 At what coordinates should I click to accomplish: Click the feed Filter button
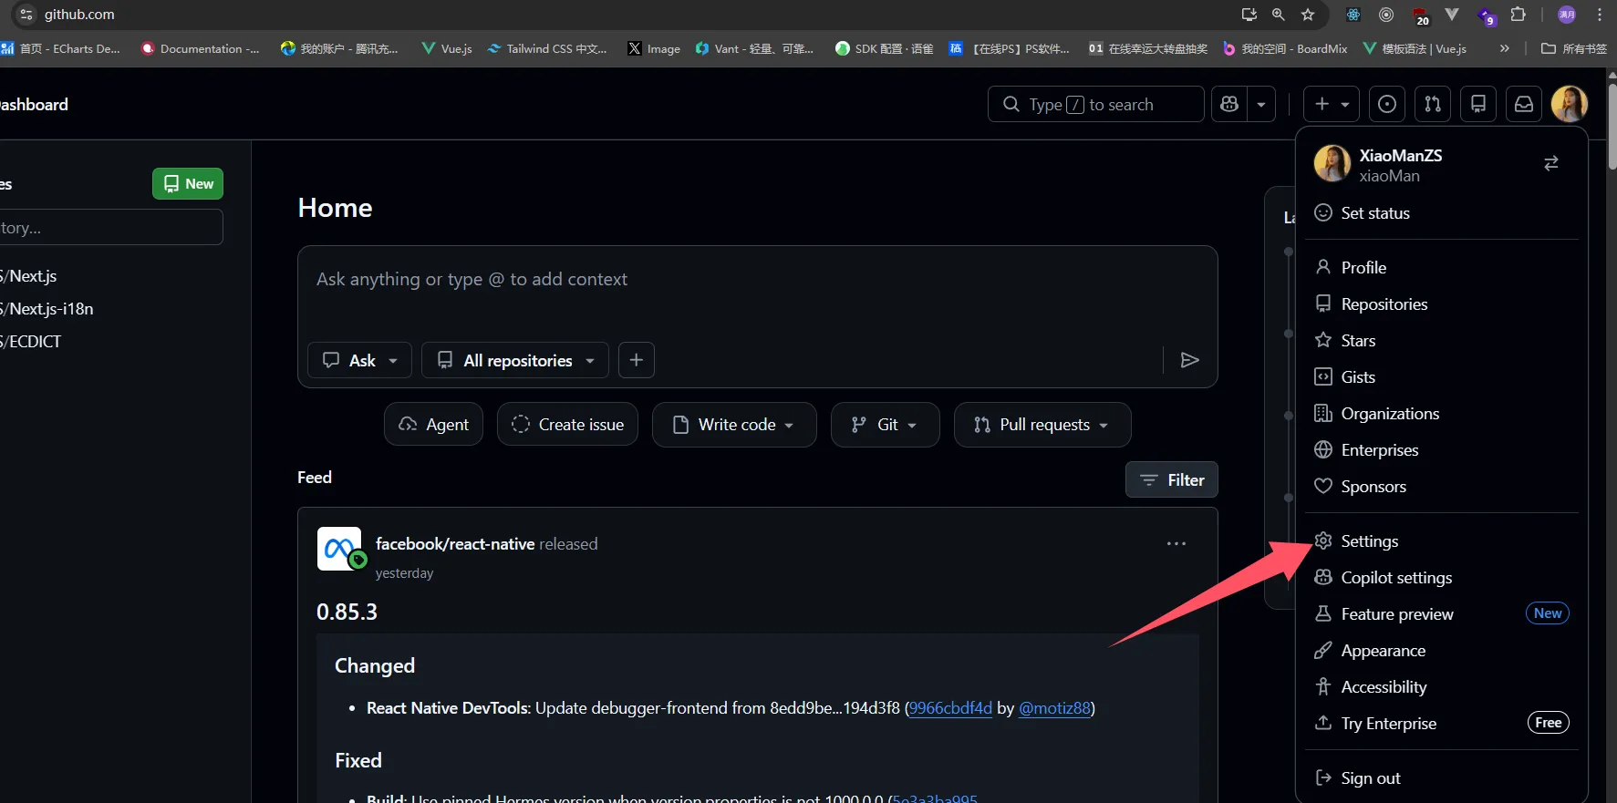click(x=1172, y=479)
